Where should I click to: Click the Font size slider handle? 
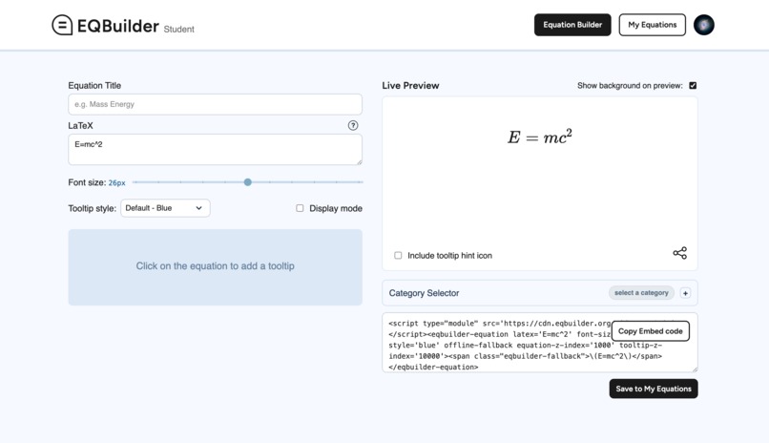(x=248, y=182)
